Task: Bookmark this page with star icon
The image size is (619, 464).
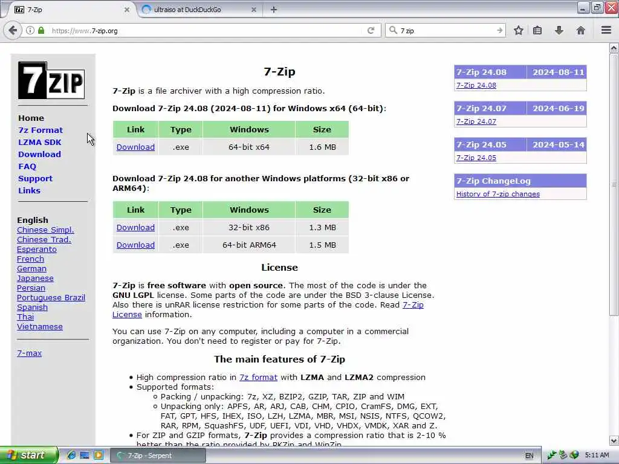Action: (x=518, y=30)
